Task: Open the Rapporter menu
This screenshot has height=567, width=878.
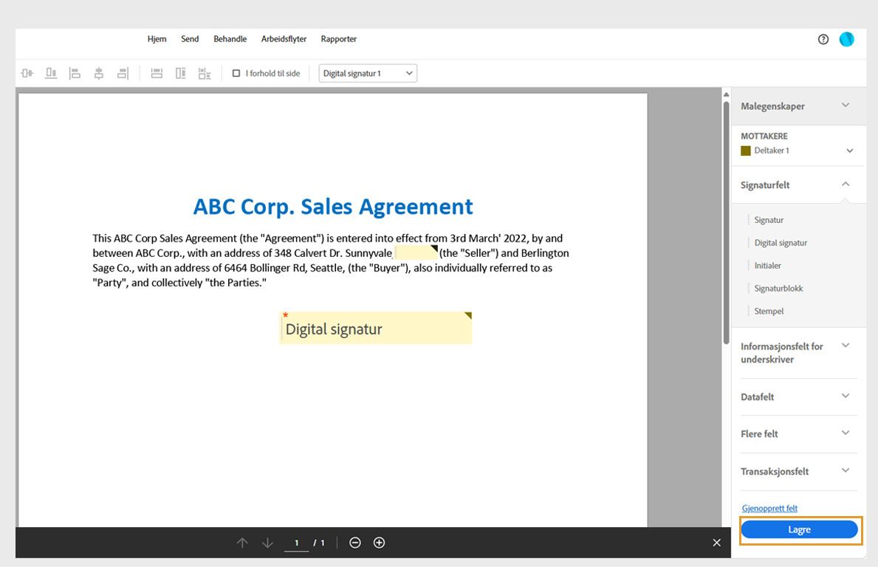Action: pos(339,39)
